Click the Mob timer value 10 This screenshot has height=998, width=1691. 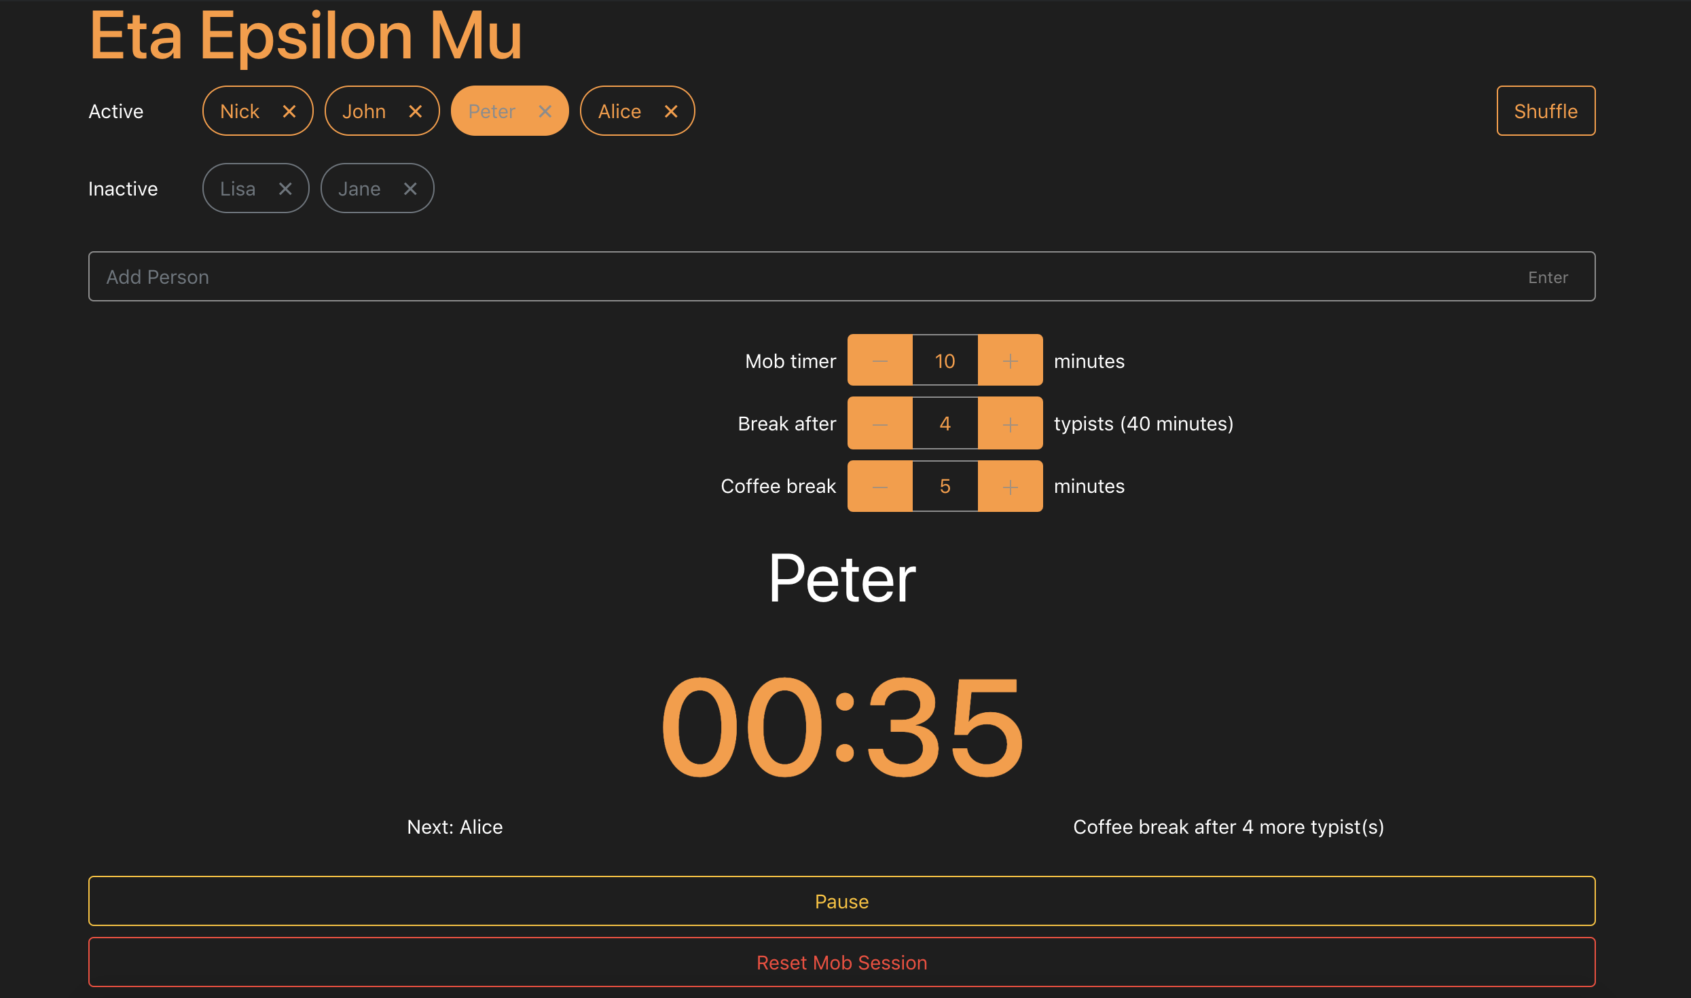pos(945,361)
